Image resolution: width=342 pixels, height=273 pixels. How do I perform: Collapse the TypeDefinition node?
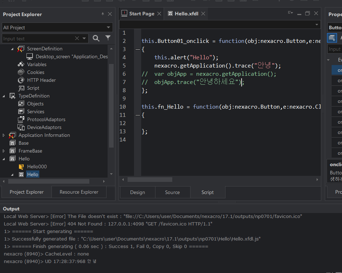(4, 96)
